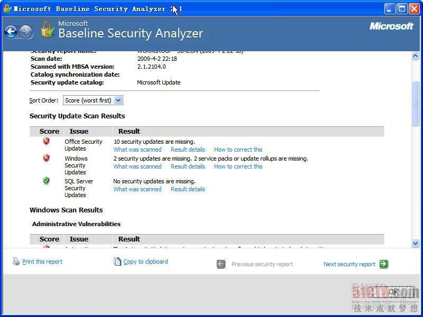Click the OK button

393,292
